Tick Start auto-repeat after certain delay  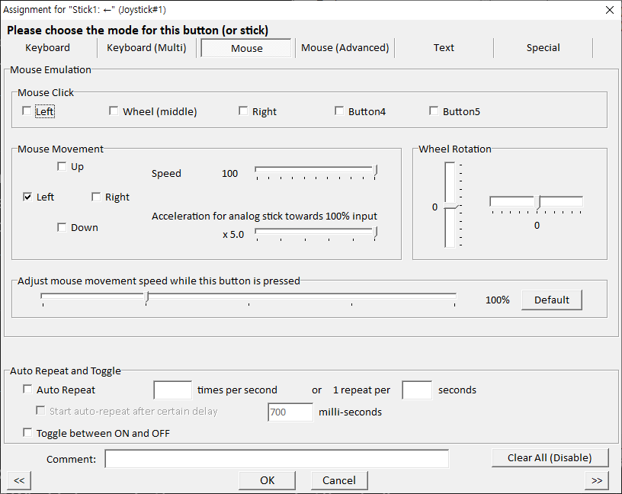click(x=40, y=410)
